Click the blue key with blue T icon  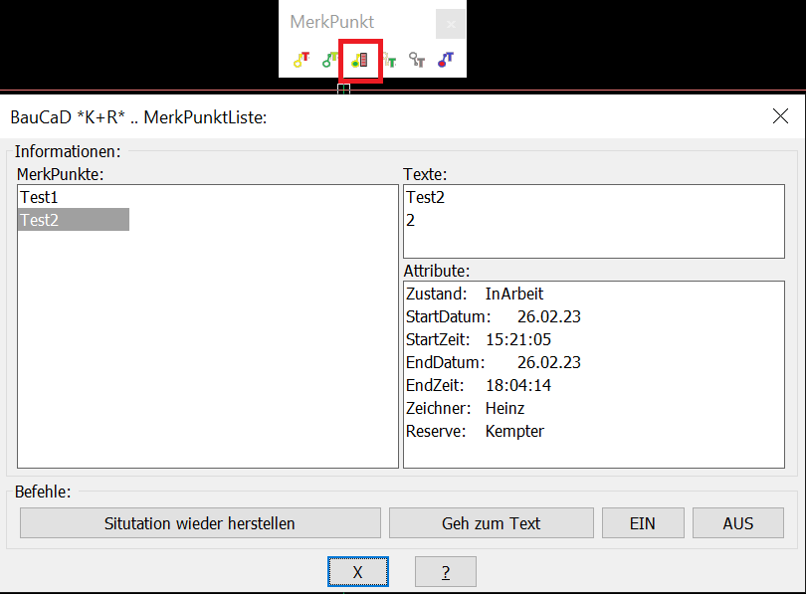pos(446,60)
